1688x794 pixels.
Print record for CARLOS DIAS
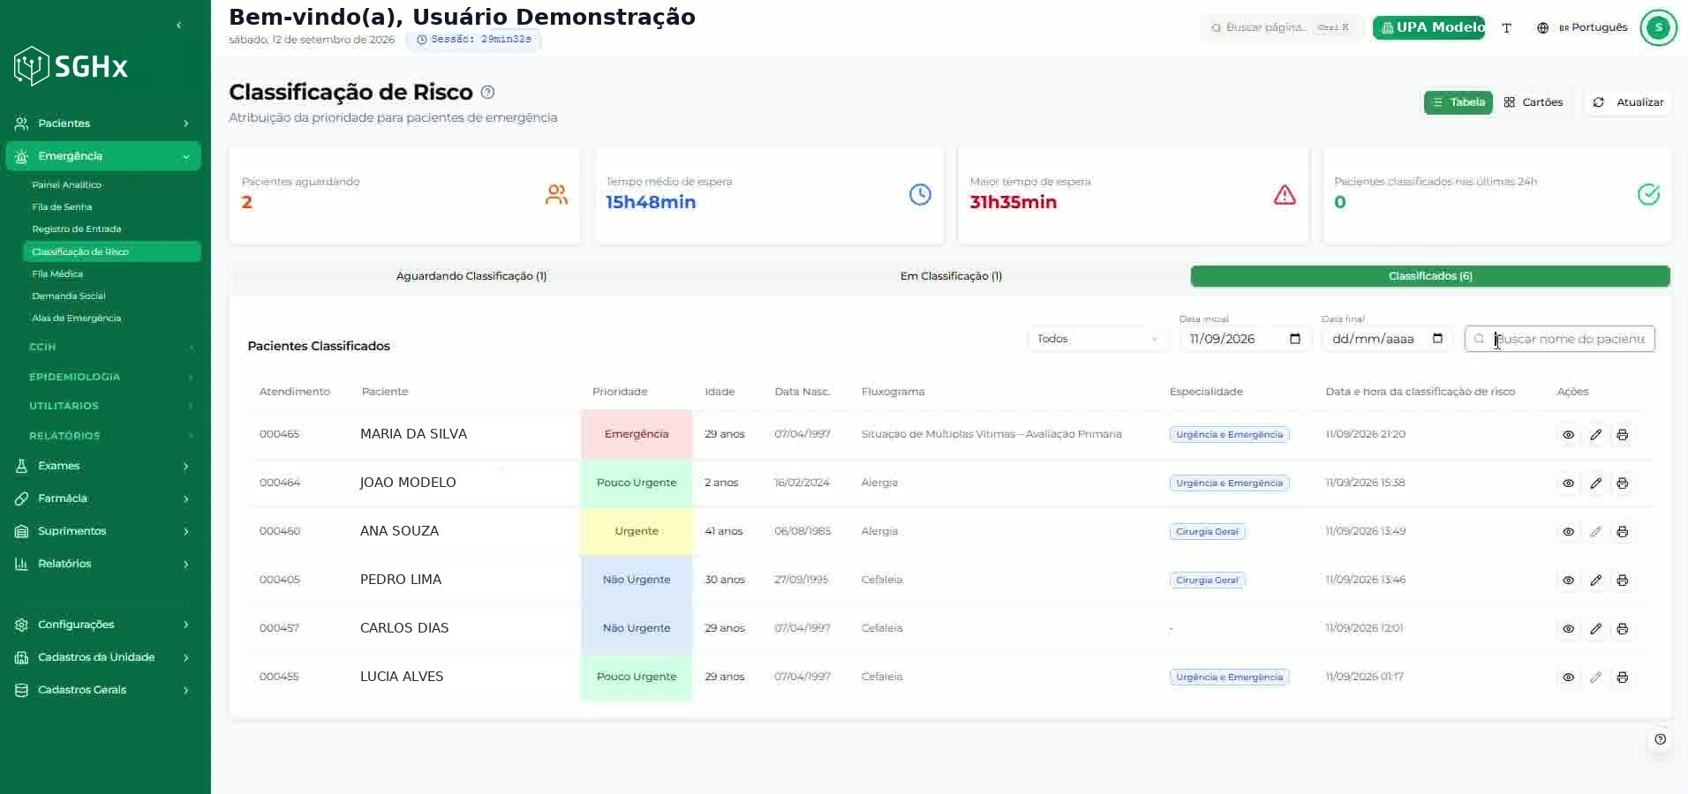coord(1622,629)
